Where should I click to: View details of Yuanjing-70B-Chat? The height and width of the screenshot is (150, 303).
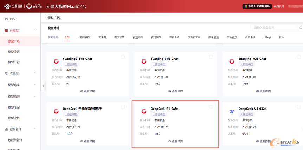click(263, 91)
